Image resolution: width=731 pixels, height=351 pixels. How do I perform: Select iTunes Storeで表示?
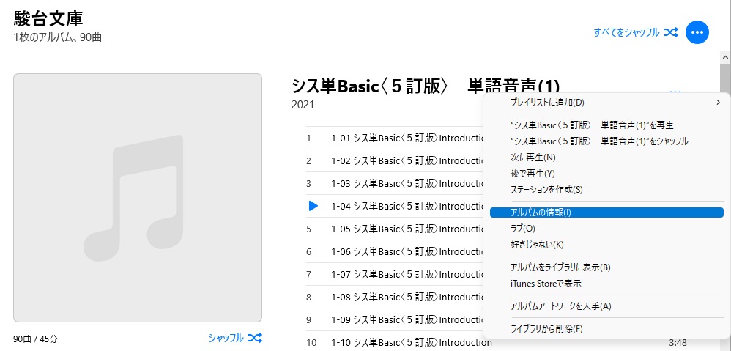(x=607, y=284)
